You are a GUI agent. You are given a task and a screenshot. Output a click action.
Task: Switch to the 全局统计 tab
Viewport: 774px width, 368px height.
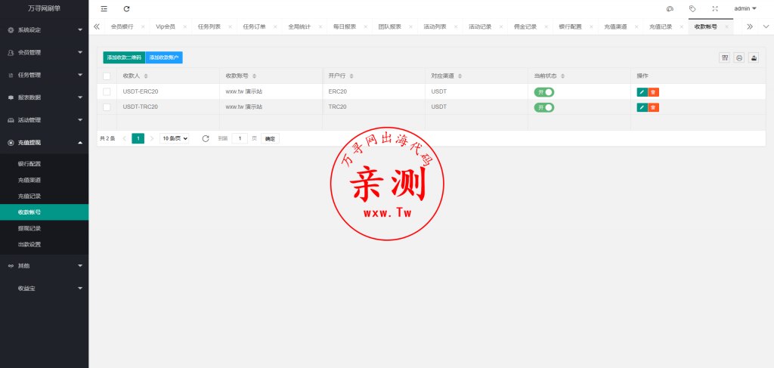click(299, 26)
